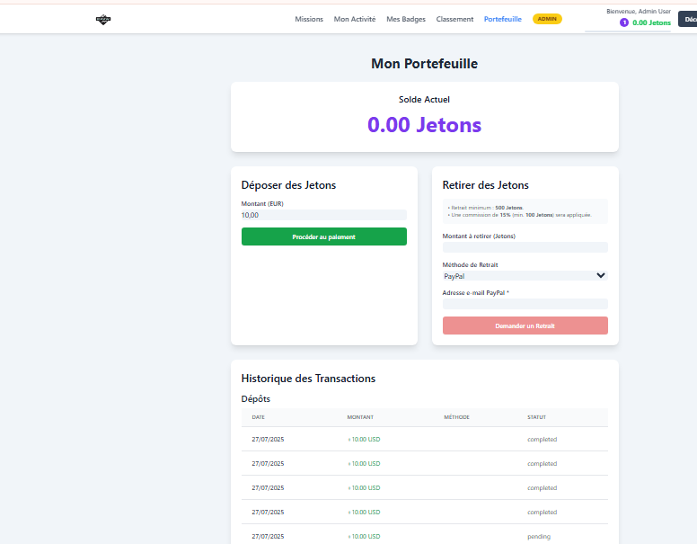
Task: Click Demander un Retrait button
Action: [x=525, y=326]
